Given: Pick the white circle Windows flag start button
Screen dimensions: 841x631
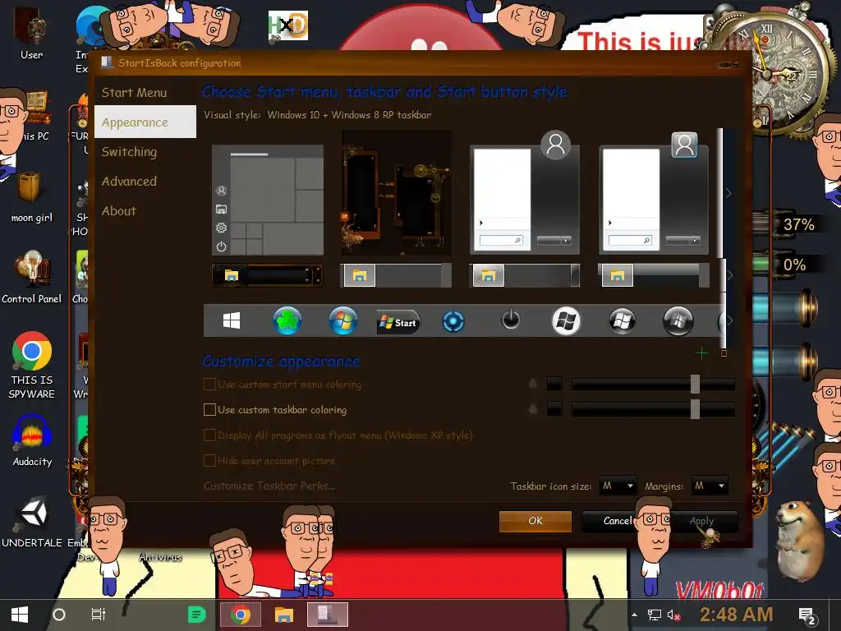Looking at the screenshot, I should coord(567,321).
